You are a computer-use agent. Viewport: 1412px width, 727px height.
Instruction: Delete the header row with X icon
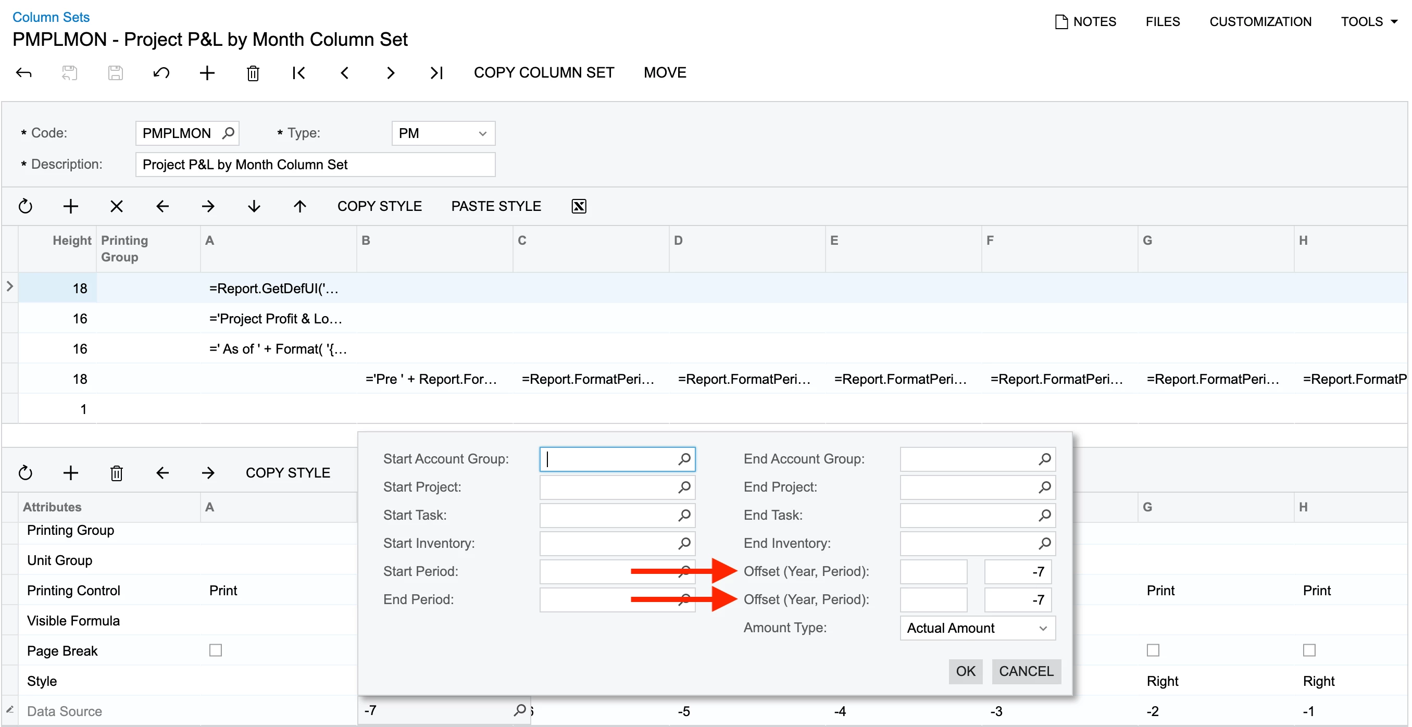[116, 206]
